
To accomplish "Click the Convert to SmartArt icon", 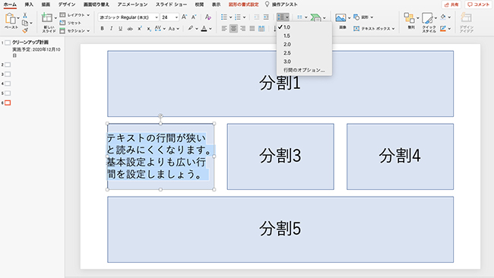I will [x=315, y=17].
